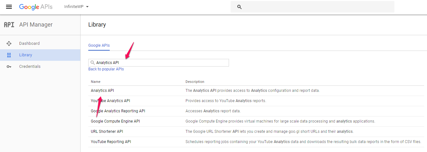The image size is (427, 152).
Task: Switch to the Google APIs tab
Action: click(99, 45)
